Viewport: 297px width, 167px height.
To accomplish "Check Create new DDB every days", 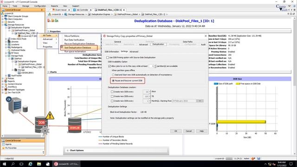I will (112, 92).
